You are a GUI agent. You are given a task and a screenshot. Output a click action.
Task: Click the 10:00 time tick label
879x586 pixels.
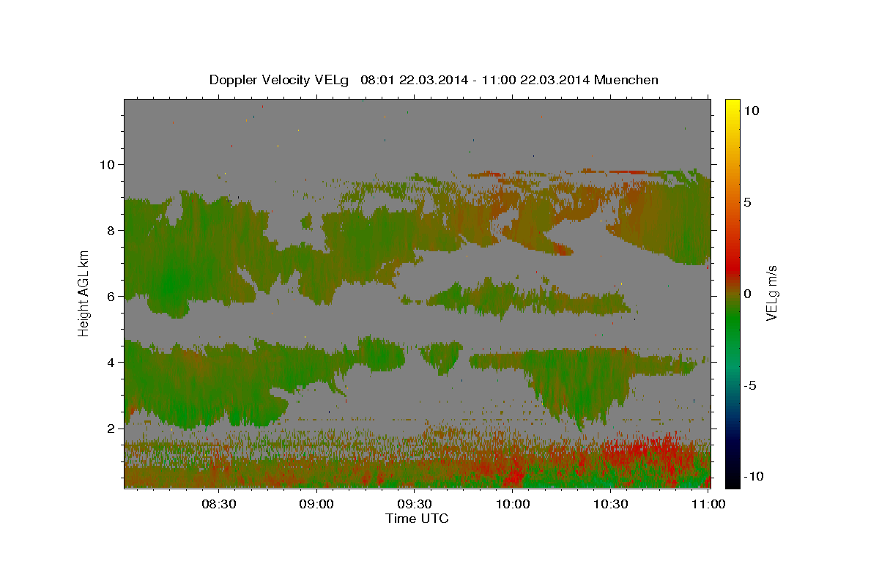point(513,504)
